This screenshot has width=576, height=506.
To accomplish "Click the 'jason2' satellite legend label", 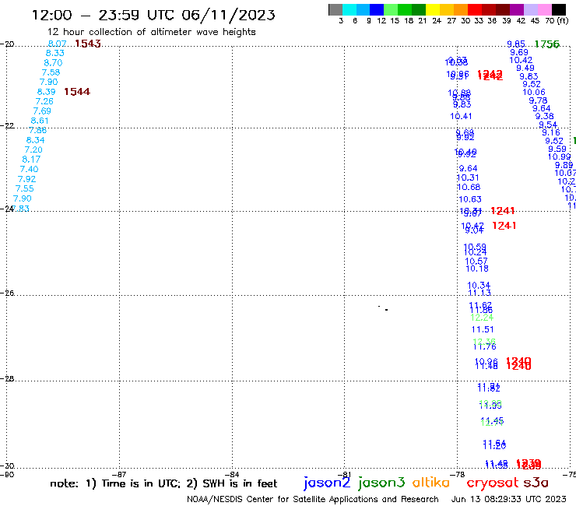I will point(327,483).
